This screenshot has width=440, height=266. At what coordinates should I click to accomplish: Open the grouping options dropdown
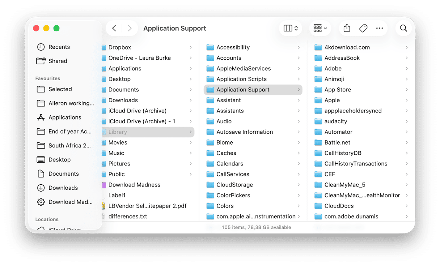tap(320, 28)
